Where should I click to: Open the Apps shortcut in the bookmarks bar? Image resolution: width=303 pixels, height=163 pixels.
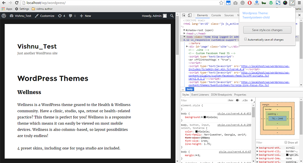7,9
